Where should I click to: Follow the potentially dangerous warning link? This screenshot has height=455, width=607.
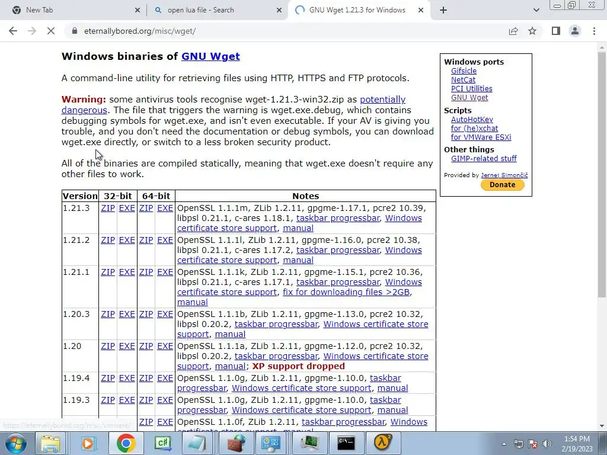coord(382,100)
